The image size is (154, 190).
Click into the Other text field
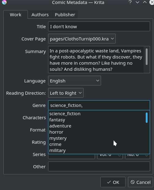pyautogui.click(x=99, y=166)
